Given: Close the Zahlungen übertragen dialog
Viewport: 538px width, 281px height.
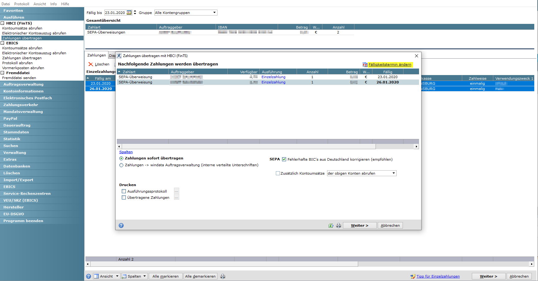Looking at the screenshot, I should 417,56.
